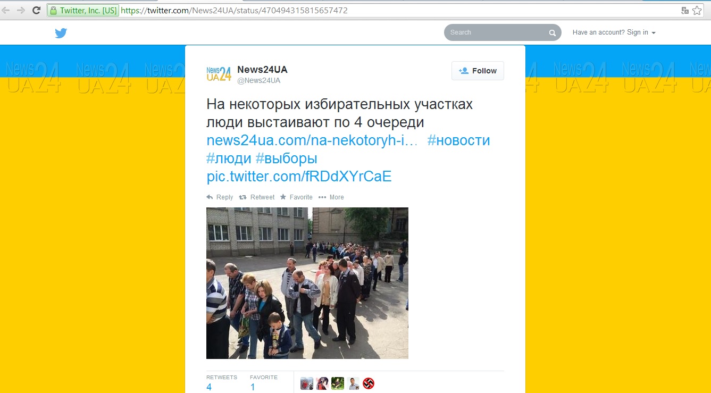Retweet the News24UA tweet

257,197
